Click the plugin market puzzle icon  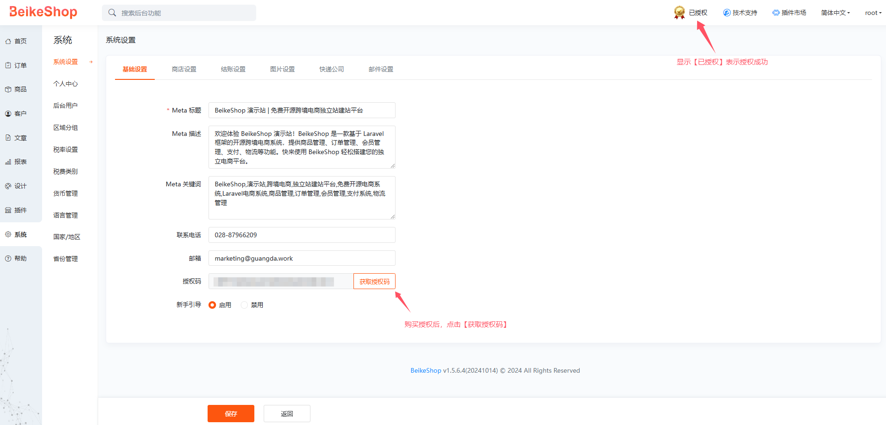tap(776, 13)
